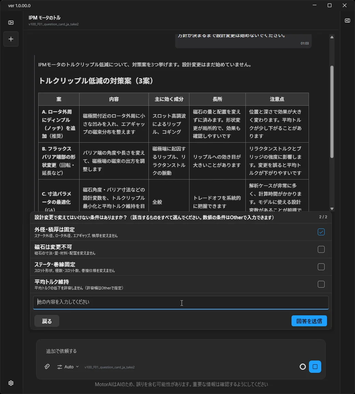Click the 01:03 message timestamp

304,43
